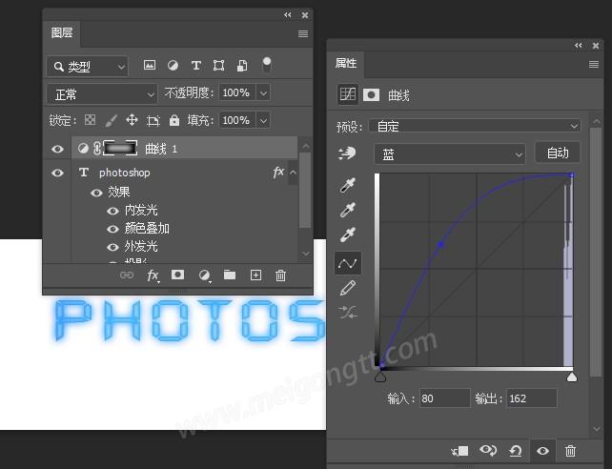
Task: View previous state in Properties panel
Action: pyautogui.click(x=488, y=451)
